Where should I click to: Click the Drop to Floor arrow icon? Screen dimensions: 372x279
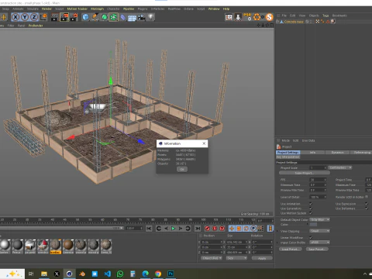pyautogui.click(x=238, y=17)
